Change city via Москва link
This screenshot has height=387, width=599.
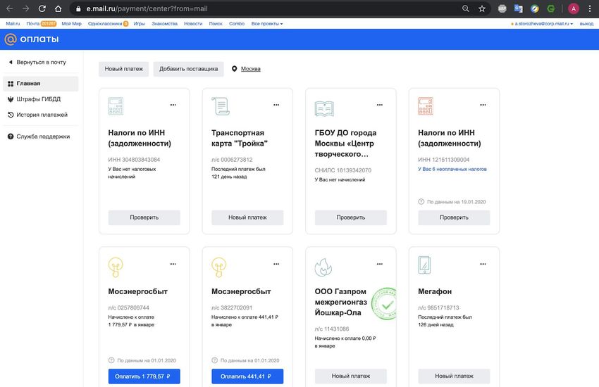point(251,69)
